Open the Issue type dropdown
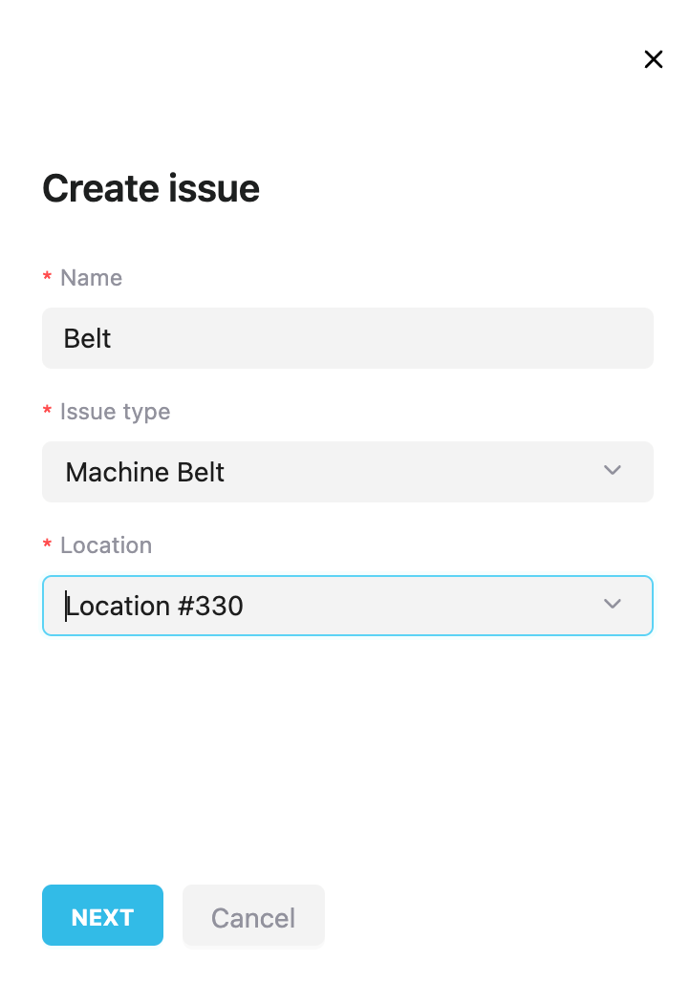Image resolution: width=690 pixels, height=982 pixels. coord(347,472)
